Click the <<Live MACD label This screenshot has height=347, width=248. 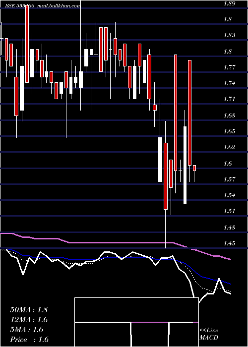(209, 334)
